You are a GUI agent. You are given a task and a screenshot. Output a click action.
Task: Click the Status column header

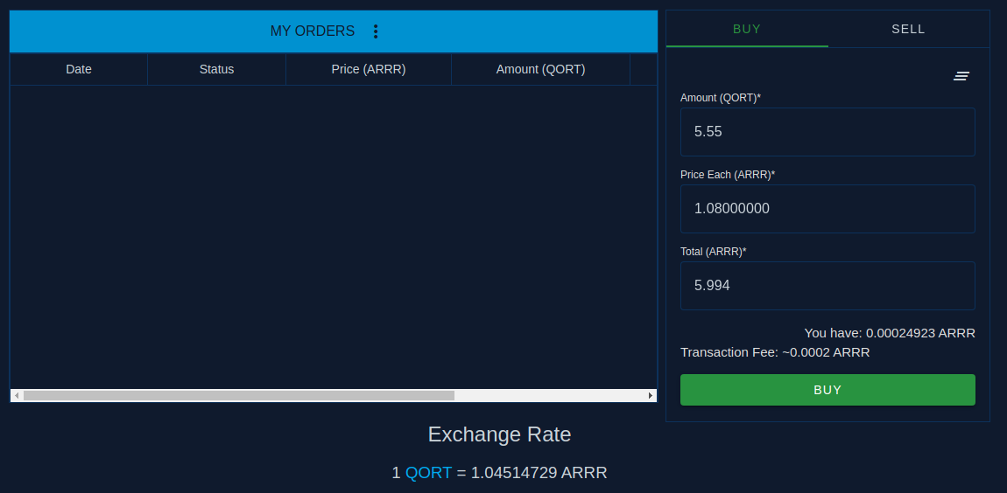tap(216, 69)
